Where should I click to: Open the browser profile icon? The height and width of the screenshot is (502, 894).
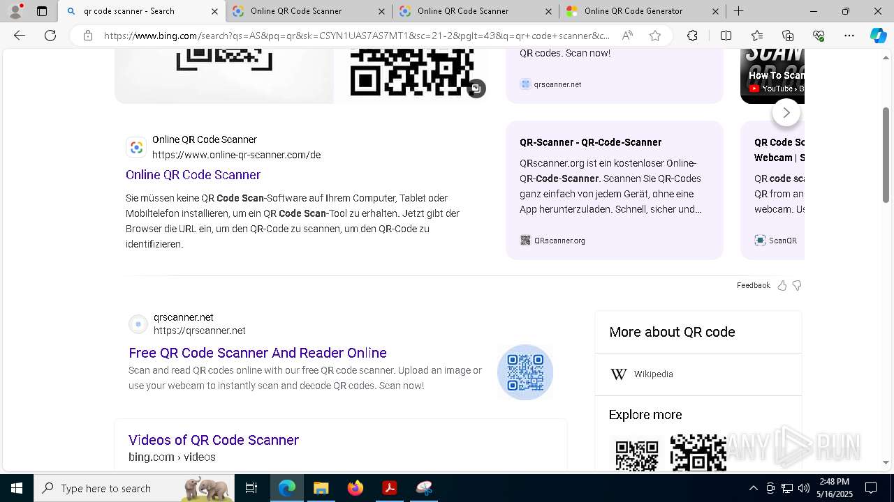click(x=15, y=11)
